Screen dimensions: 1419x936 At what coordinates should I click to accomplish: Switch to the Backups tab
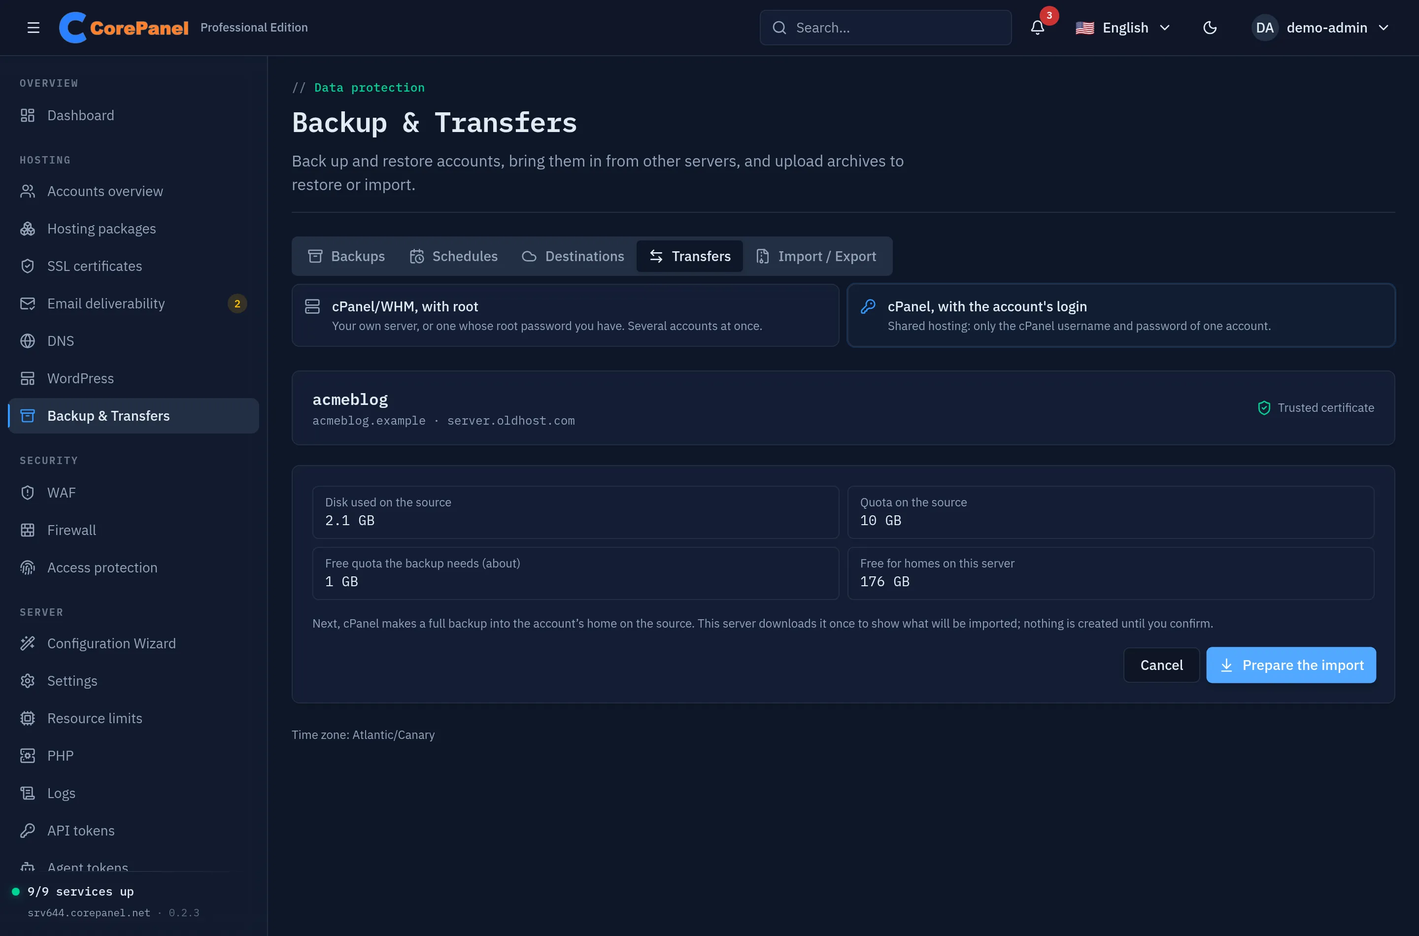click(346, 256)
